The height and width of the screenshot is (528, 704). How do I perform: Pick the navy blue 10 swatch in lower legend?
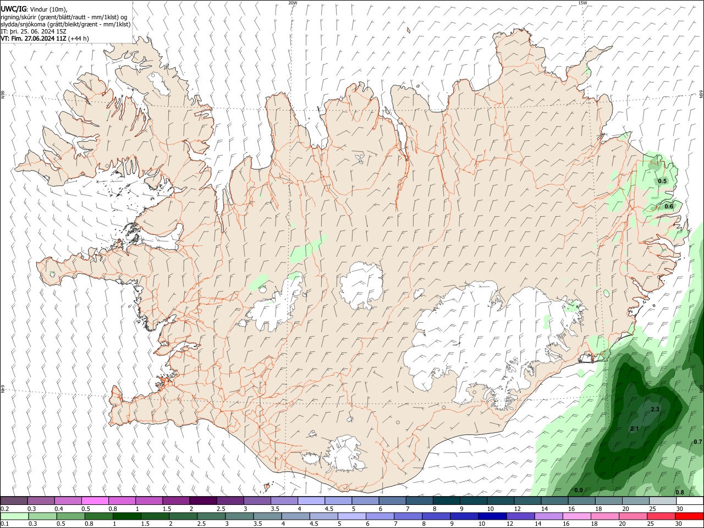(492, 516)
